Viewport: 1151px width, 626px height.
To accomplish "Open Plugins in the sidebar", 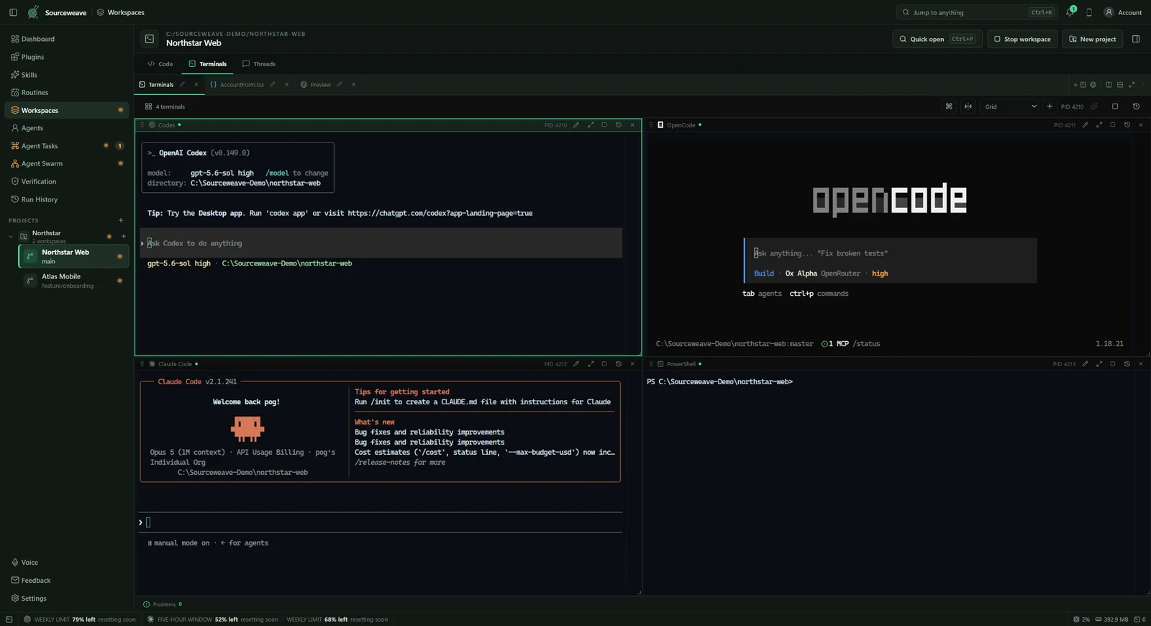I will 67,57.
